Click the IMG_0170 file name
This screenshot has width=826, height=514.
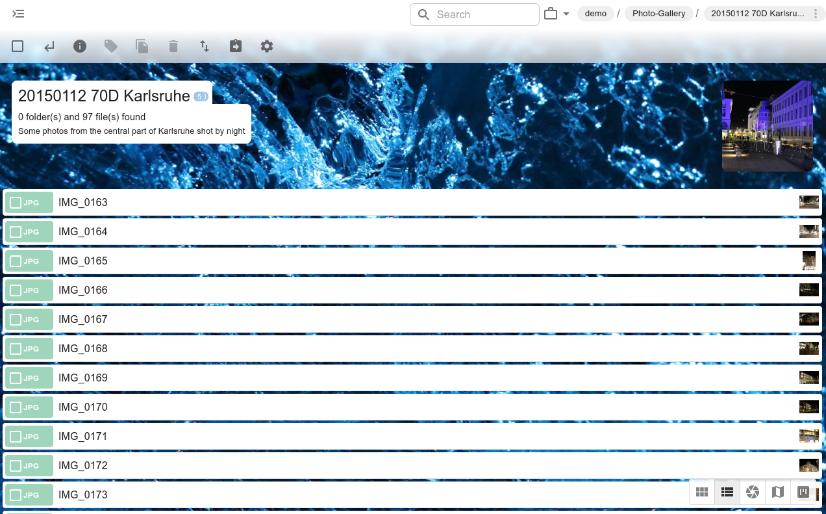pos(83,407)
